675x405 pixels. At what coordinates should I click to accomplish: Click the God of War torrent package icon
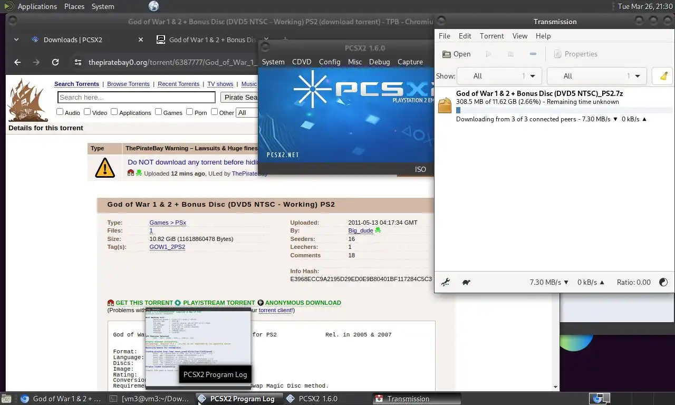[x=445, y=105]
